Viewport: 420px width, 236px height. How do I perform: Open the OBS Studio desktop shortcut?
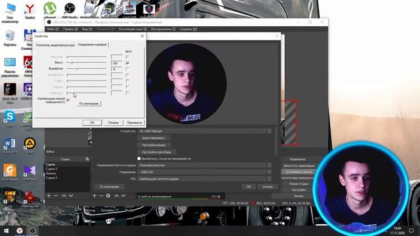pyautogui.click(x=70, y=10)
